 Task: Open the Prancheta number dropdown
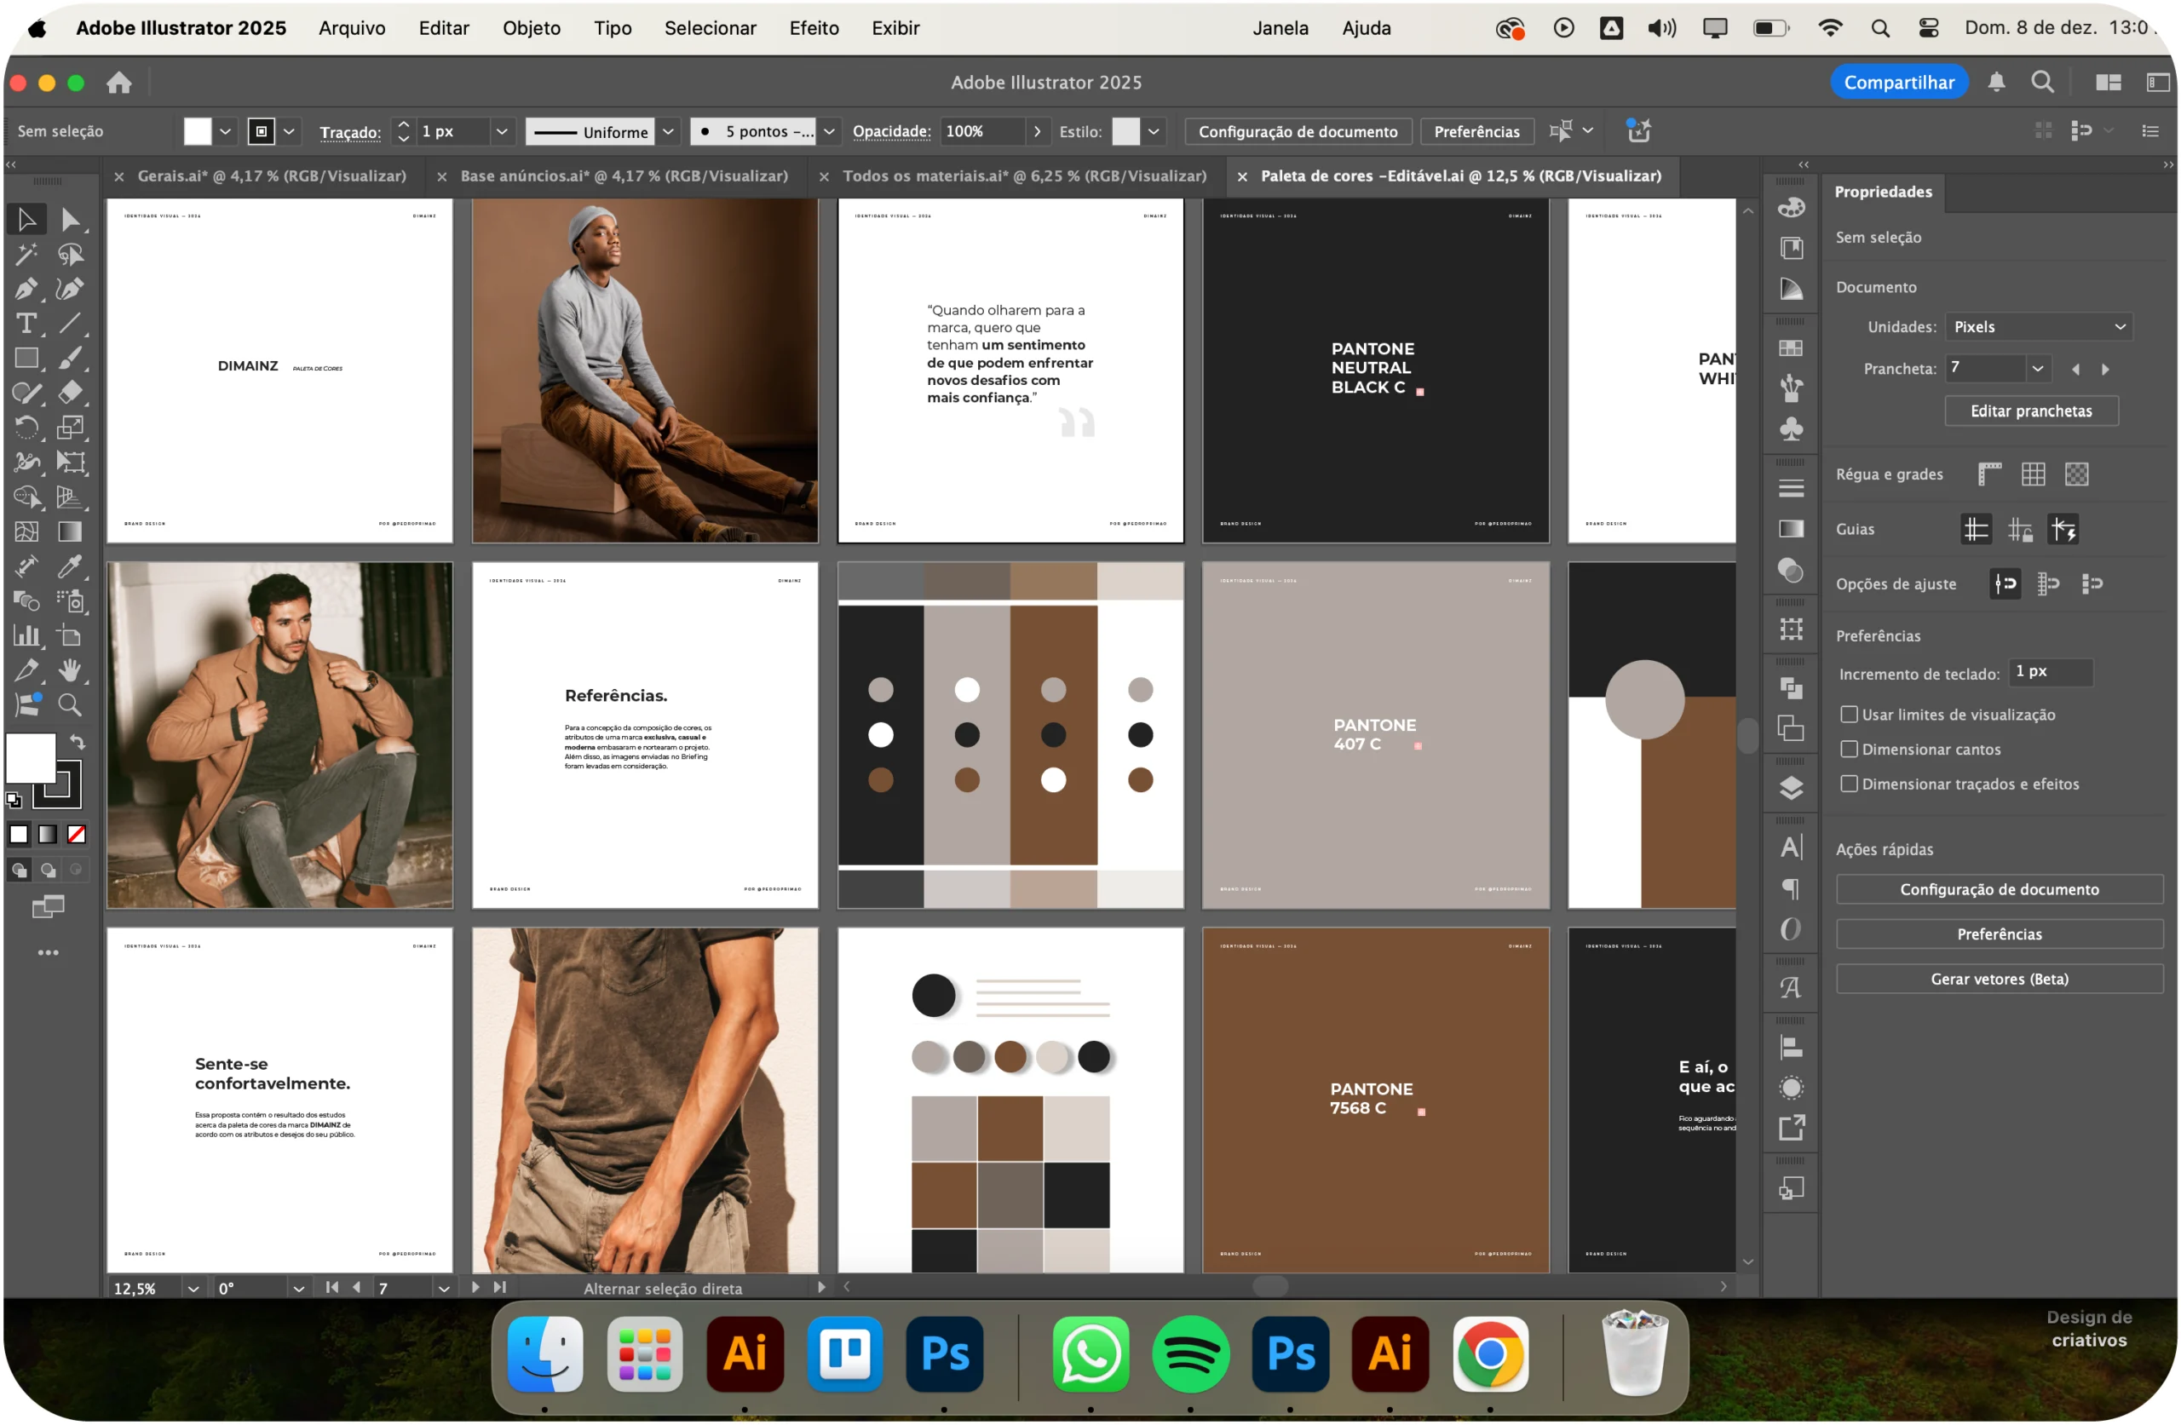click(2038, 369)
